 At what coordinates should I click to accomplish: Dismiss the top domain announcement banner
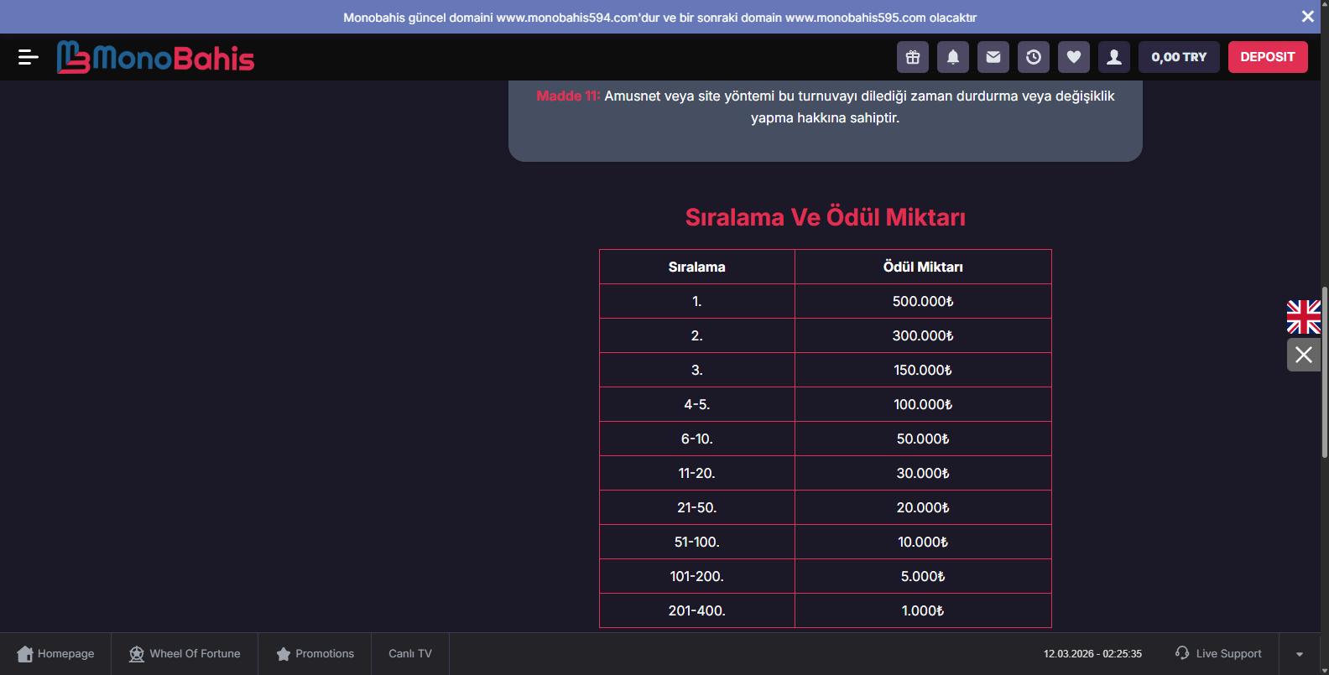click(1307, 17)
